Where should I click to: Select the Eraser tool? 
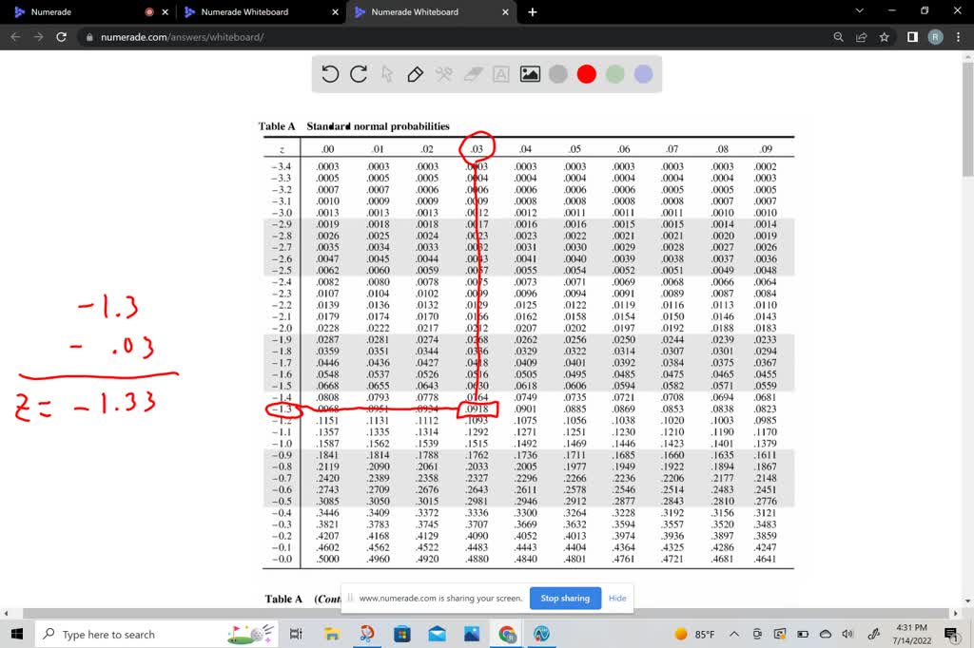[x=472, y=74]
